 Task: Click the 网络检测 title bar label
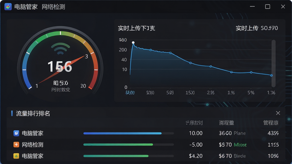pos(53,7)
